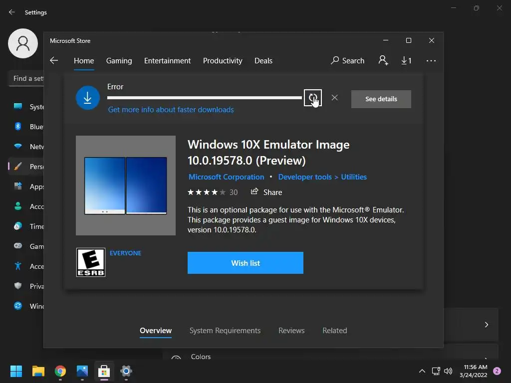Open the Developer tools category link
Image resolution: width=511 pixels, height=383 pixels.
click(x=305, y=177)
